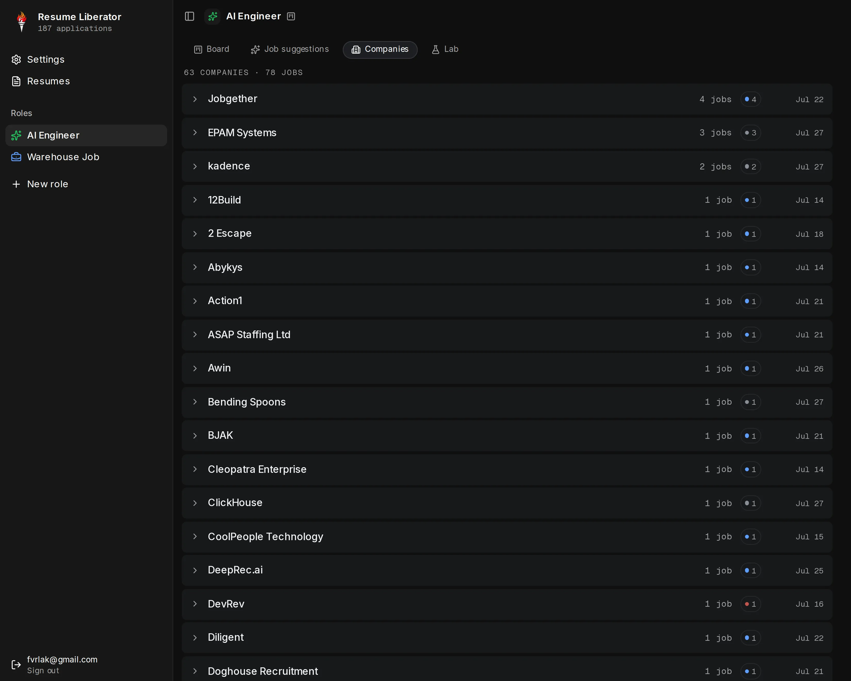Image resolution: width=851 pixels, height=681 pixels.
Task: Click the BJAK blue status badge
Action: click(x=750, y=436)
